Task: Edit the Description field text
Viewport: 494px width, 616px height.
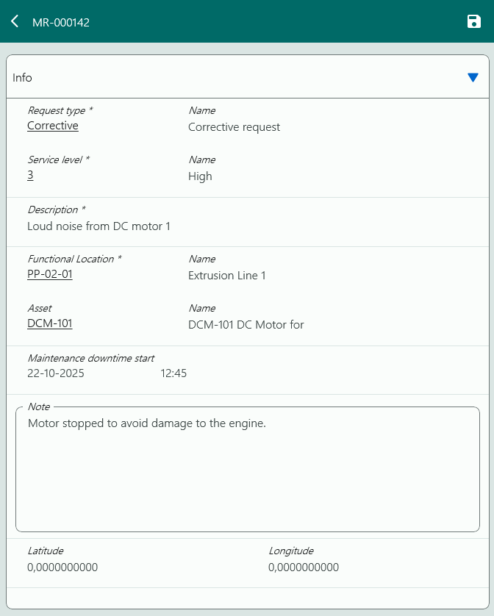Action: (x=99, y=226)
